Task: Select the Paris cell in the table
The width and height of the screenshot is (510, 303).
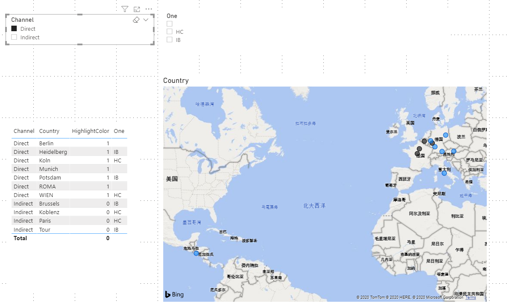Action: coord(45,221)
